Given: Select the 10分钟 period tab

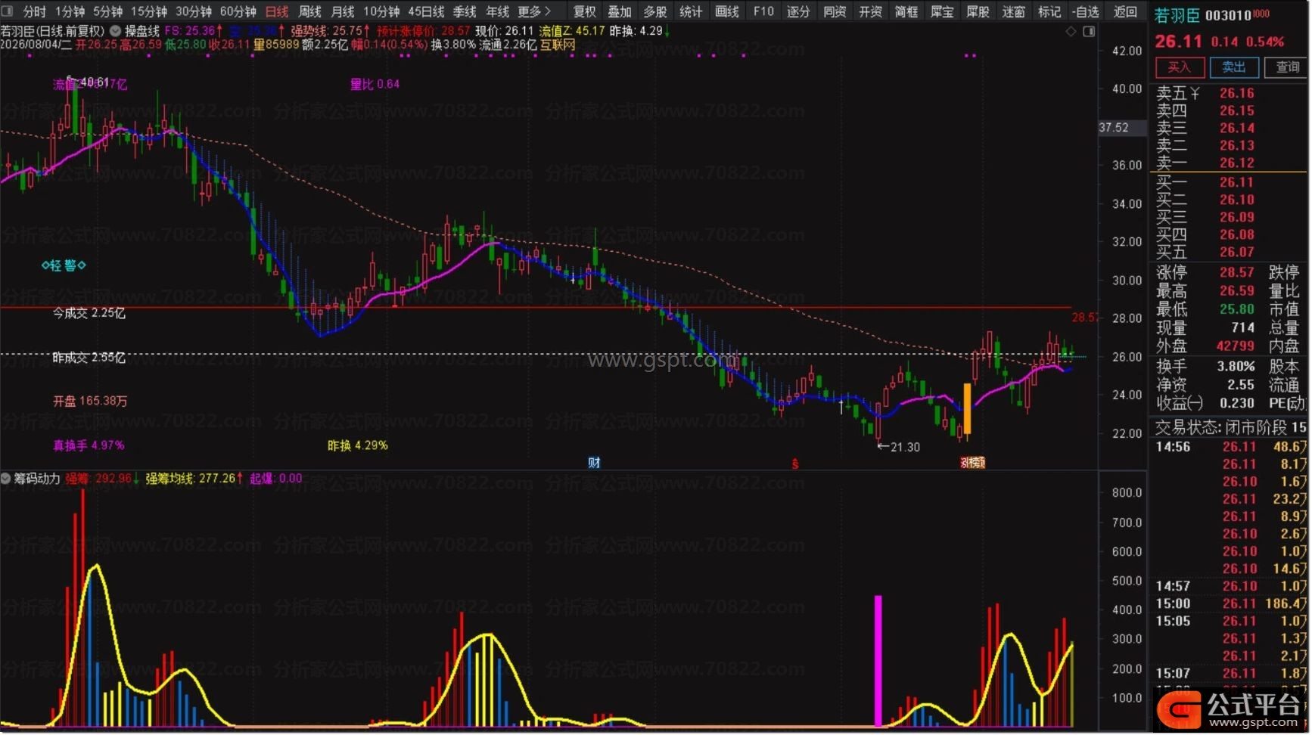Looking at the screenshot, I should [x=381, y=11].
